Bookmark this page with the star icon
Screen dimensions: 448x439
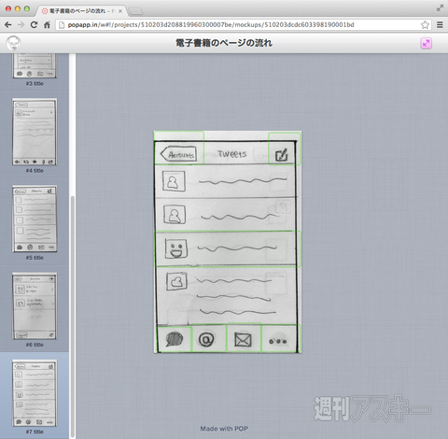coord(425,25)
